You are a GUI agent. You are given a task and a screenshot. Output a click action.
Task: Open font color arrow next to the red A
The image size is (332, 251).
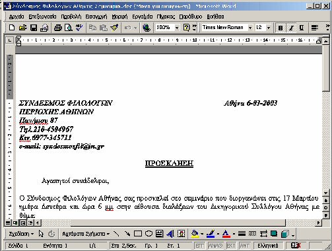[234, 234]
